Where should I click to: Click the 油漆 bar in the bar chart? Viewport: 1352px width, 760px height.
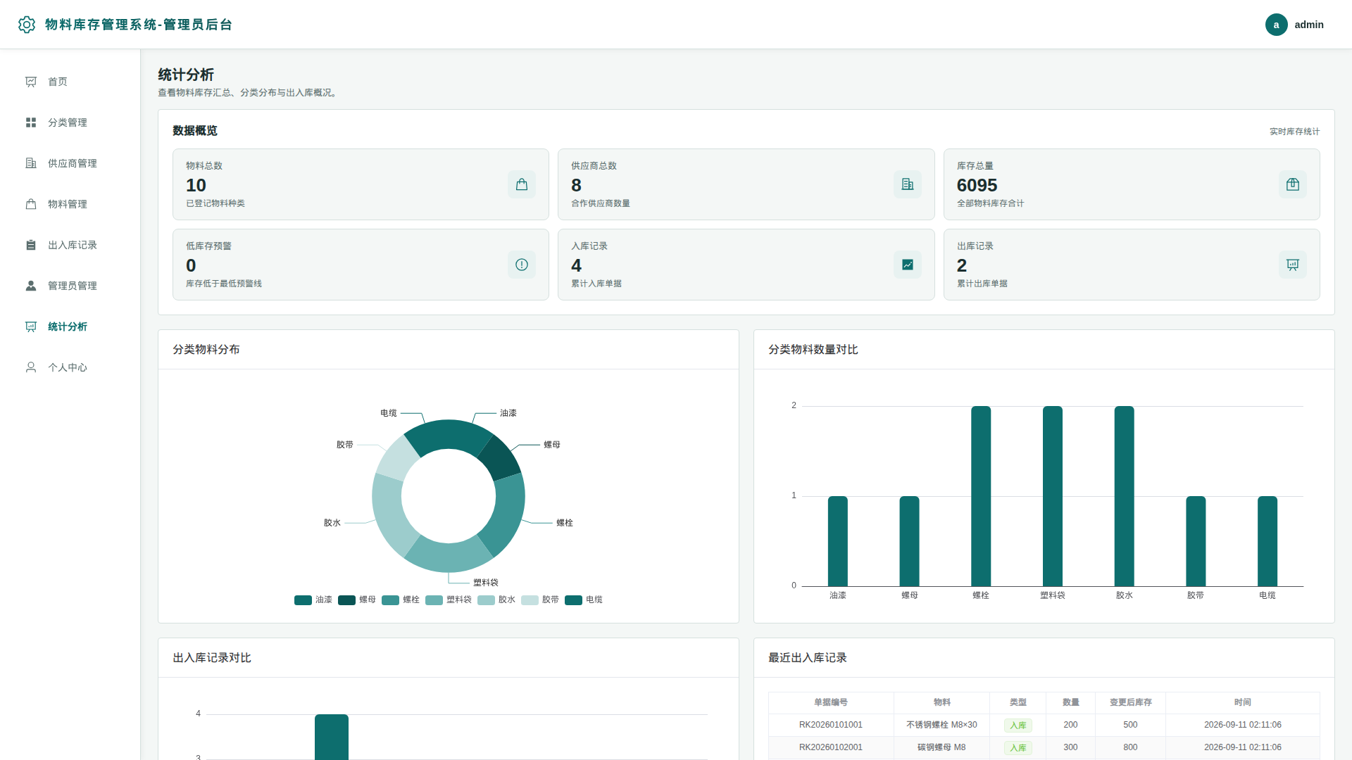pos(838,541)
